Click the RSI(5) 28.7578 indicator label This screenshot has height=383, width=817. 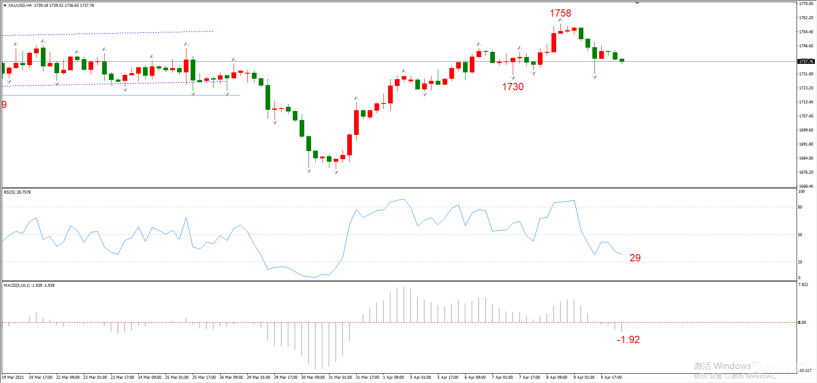point(17,192)
